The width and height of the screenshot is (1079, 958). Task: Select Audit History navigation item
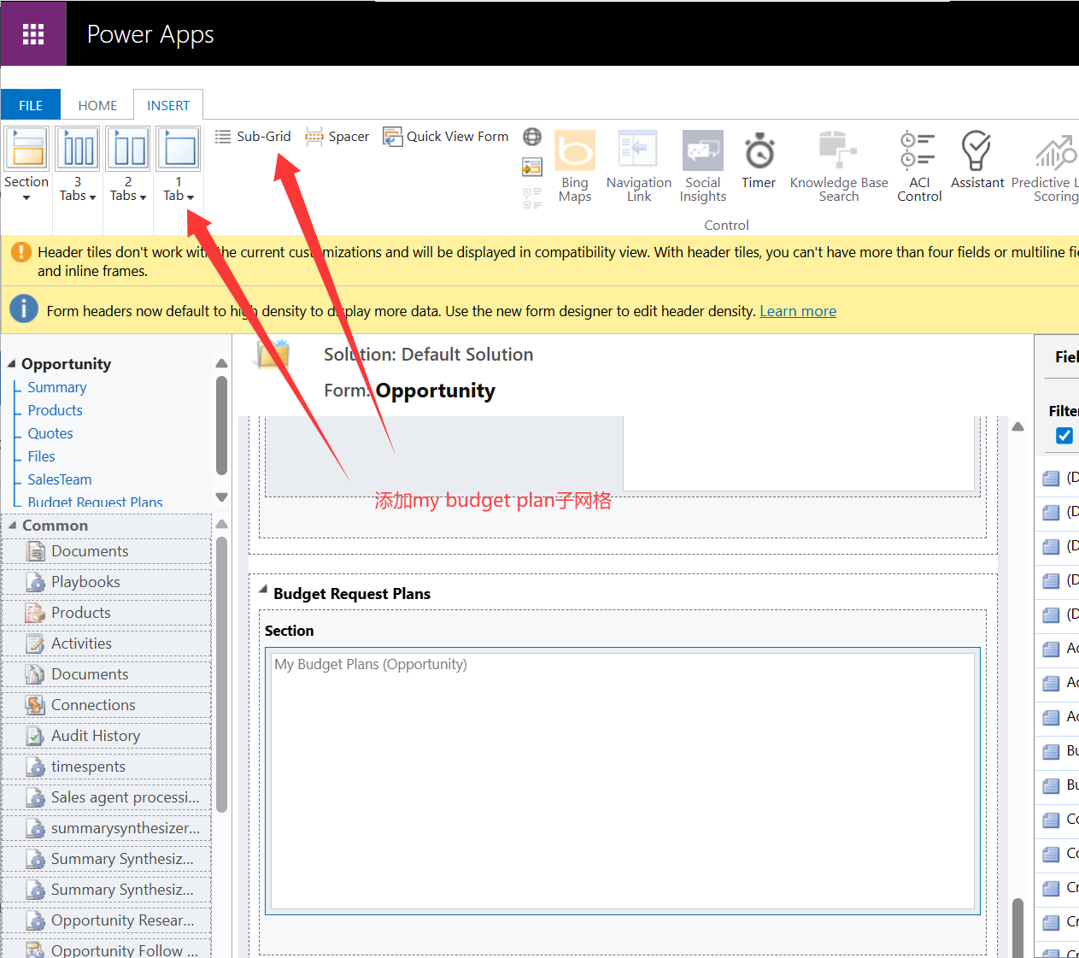tap(107, 736)
